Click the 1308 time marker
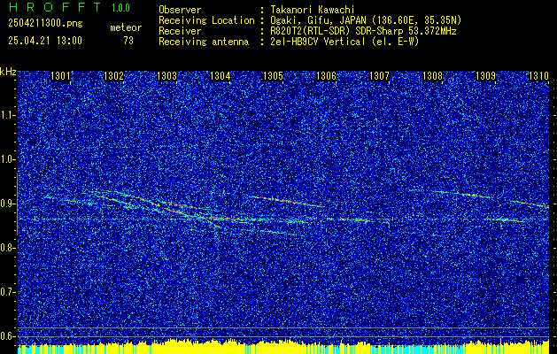557x354 pixels. 432,76
